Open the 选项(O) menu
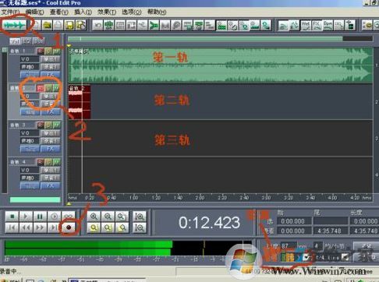The height and width of the screenshot is (282, 379). tap(132, 12)
